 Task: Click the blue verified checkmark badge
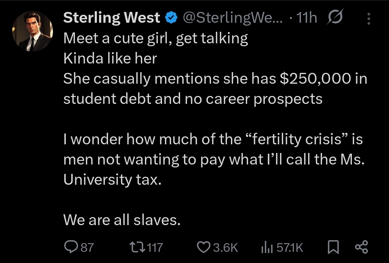point(171,18)
